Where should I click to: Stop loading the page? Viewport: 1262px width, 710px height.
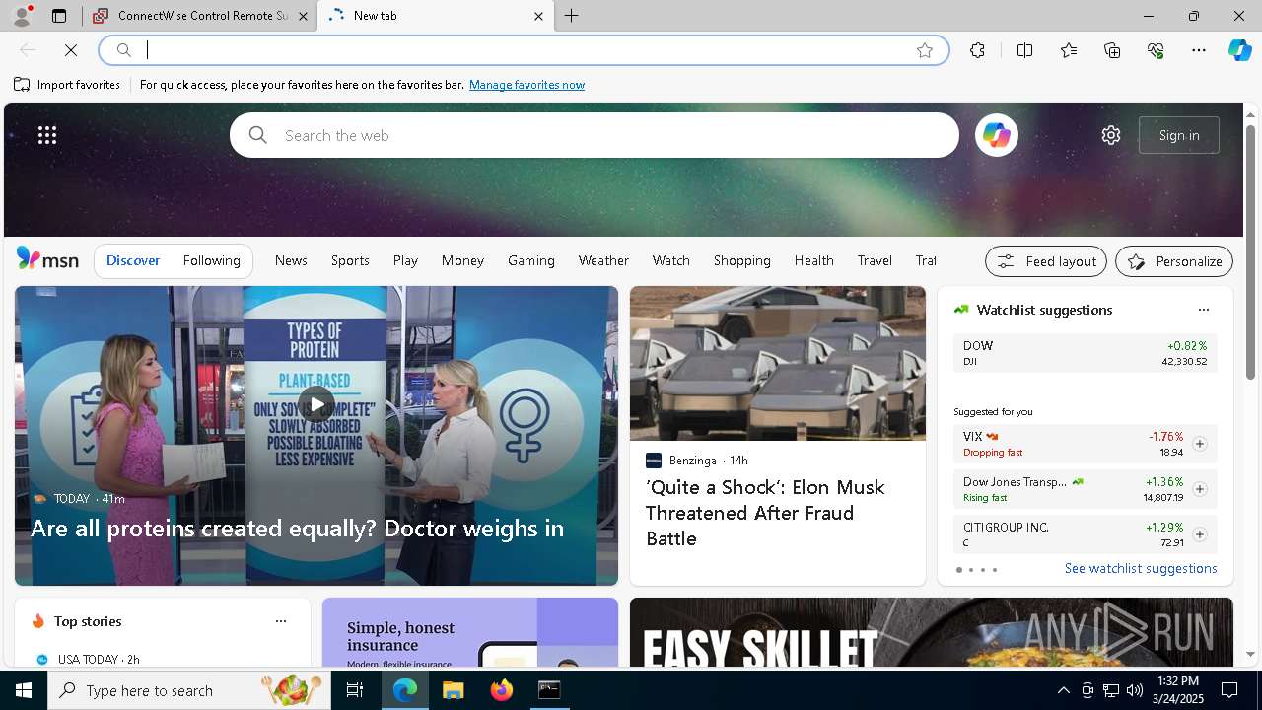[x=71, y=50]
